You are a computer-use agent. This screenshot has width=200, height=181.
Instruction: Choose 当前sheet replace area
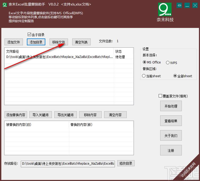pyautogui.click(x=144, y=76)
